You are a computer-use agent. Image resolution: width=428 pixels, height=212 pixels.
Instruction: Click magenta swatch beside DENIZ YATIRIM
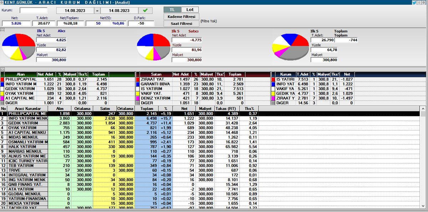click(138, 98)
